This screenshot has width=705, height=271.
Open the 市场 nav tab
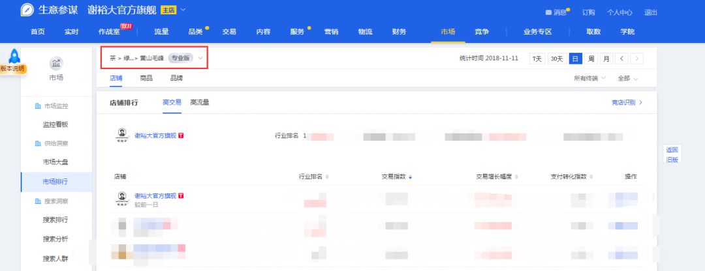(448, 32)
